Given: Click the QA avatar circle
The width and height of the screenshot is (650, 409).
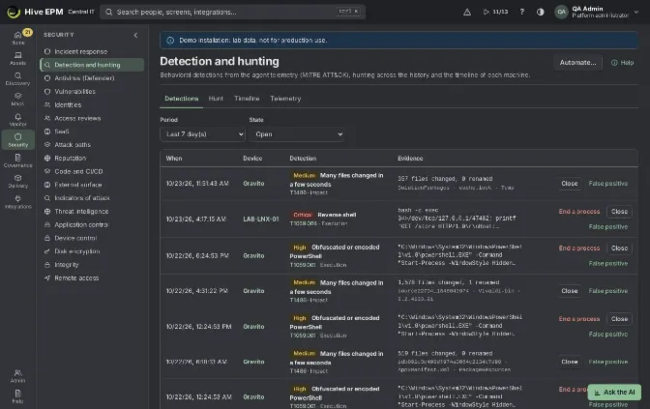Looking at the screenshot, I should (561, 12).
